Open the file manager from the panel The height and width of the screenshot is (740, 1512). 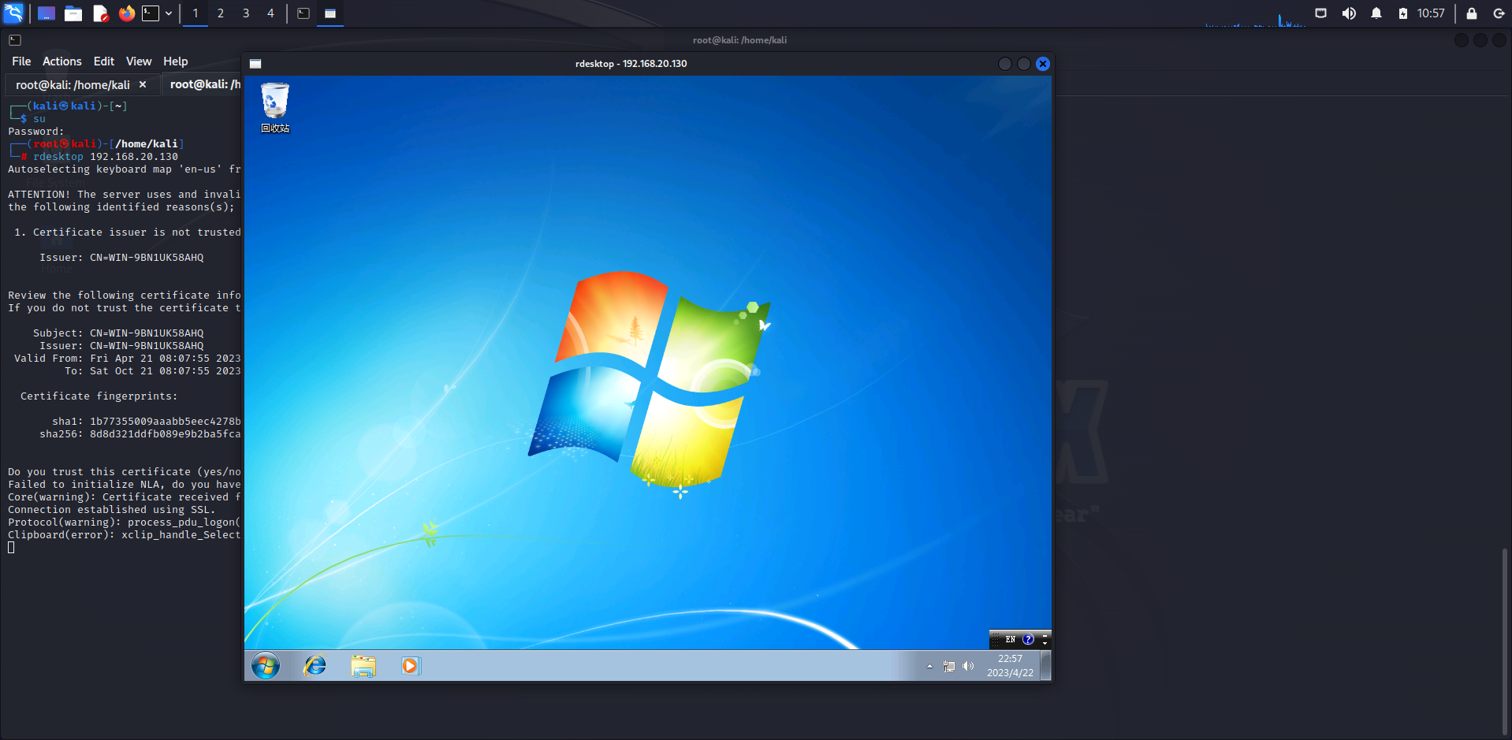[73, 13]
